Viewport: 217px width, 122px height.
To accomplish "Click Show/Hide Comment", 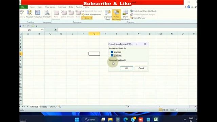I will [x=92, y=11].
